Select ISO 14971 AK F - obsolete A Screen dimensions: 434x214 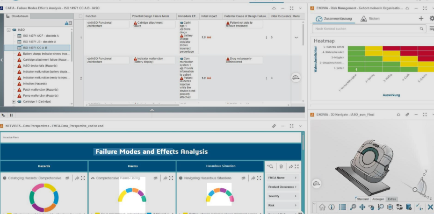point(41,36)
